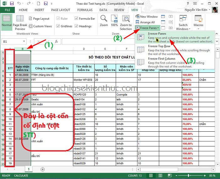The height and width of the screenshot is (179, 220).
Task: Click the New Window icon
Action: point(137,17)
